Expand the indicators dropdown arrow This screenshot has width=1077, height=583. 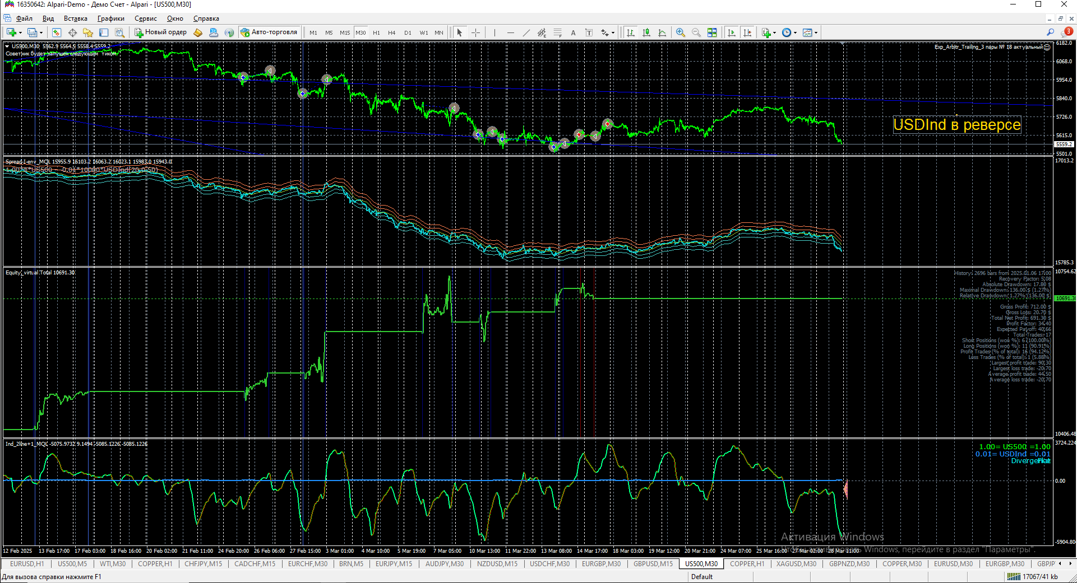click(x=775, y=32)
